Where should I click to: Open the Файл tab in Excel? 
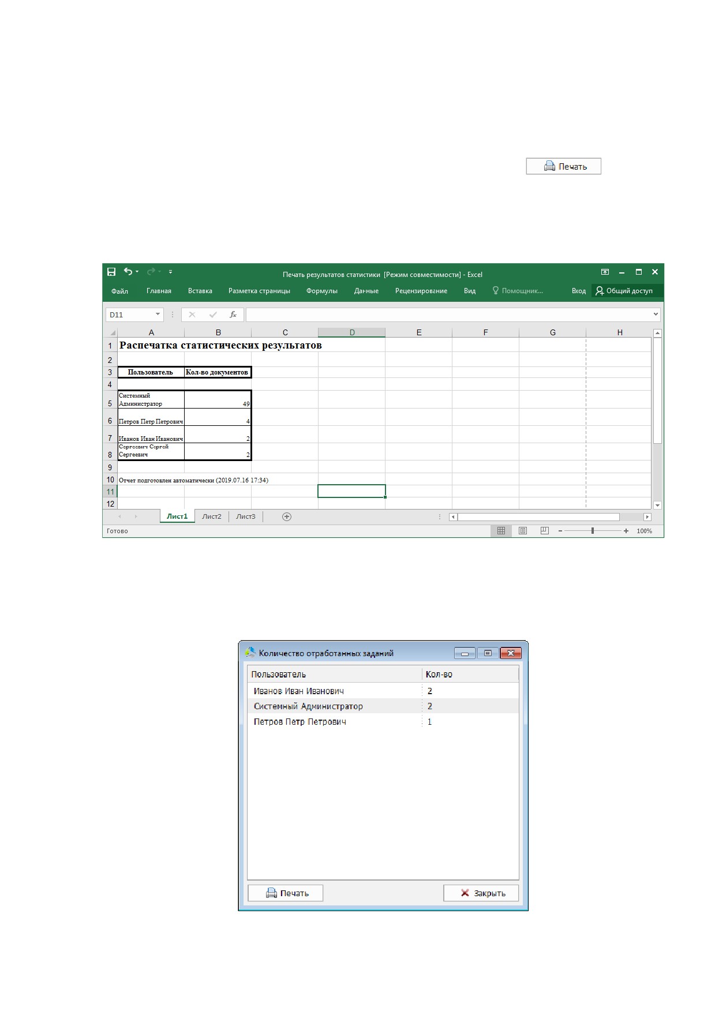pyautogui.click(x=119, y=291)
